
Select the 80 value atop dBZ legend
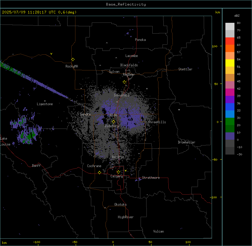coord(239,23)
